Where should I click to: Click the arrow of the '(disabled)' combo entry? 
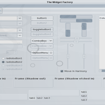pos(20,35)
